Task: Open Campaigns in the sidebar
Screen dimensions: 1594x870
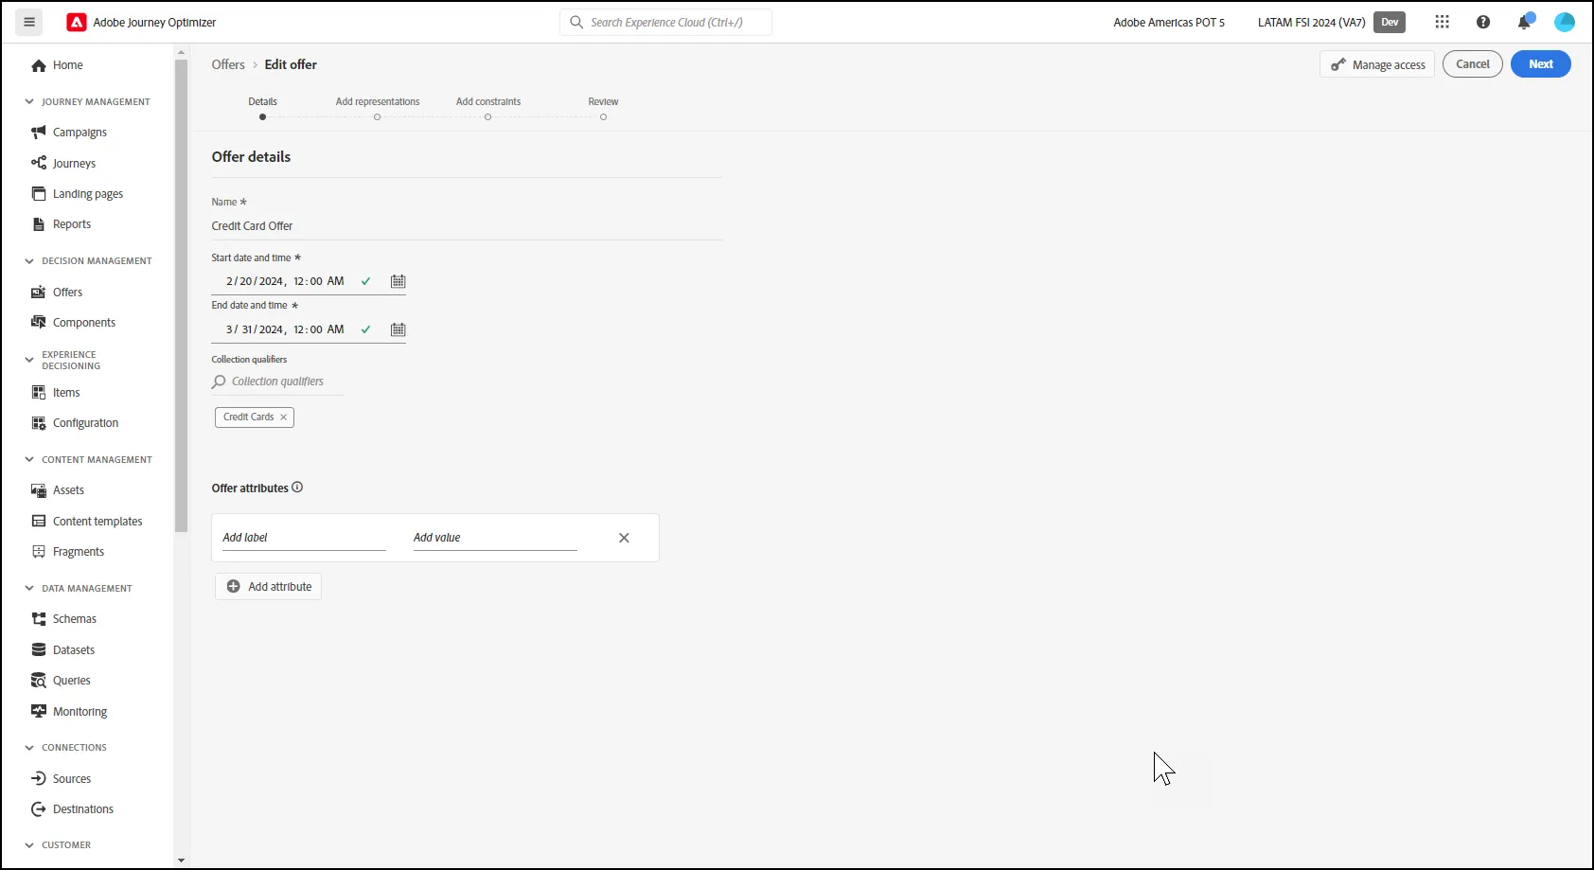Action: pyautogui.click(x=69, y=133)
